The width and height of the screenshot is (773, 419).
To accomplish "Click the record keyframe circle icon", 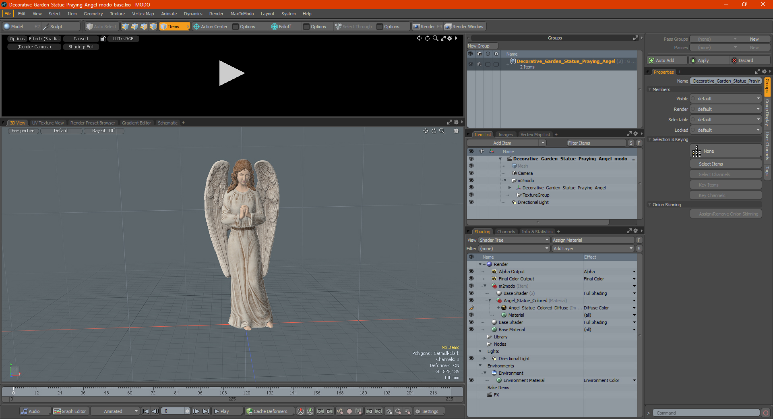I will [349, 411].
